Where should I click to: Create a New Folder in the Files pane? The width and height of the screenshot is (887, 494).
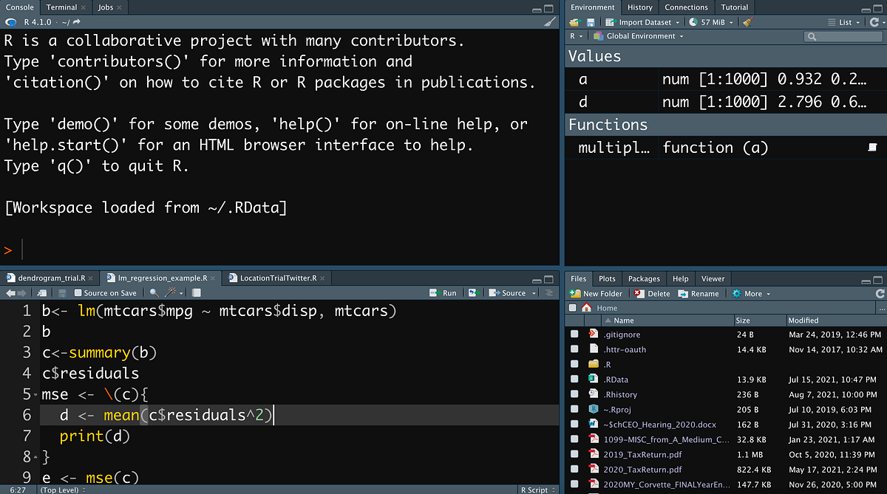tap(596, 293)
